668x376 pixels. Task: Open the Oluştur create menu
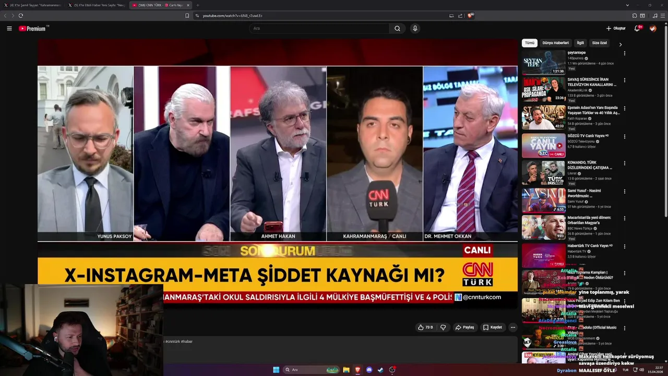(x=616, y=28)
